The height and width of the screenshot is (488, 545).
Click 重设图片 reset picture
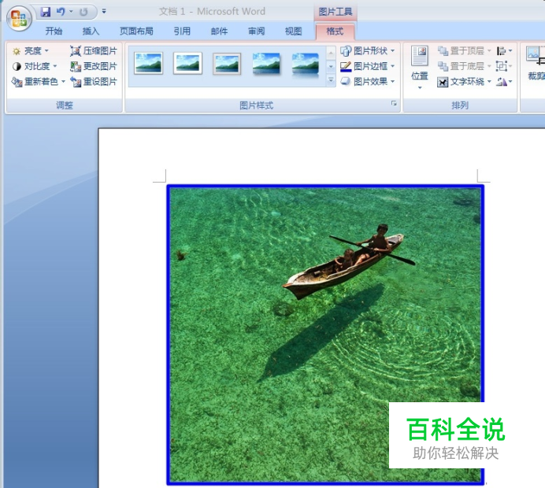tap(94, 82)
